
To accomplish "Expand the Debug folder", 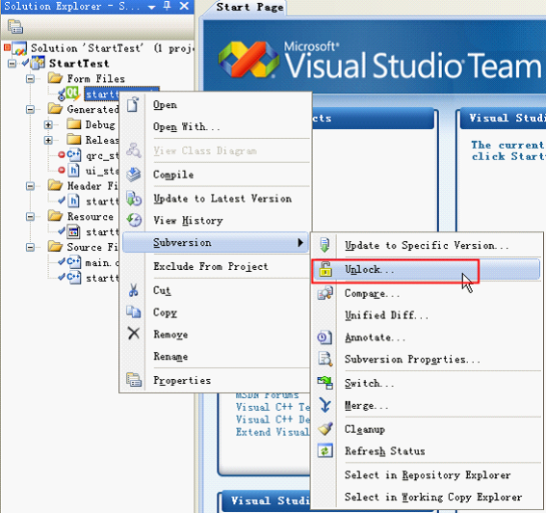I will pyautogui.click(x=48, y=124).
